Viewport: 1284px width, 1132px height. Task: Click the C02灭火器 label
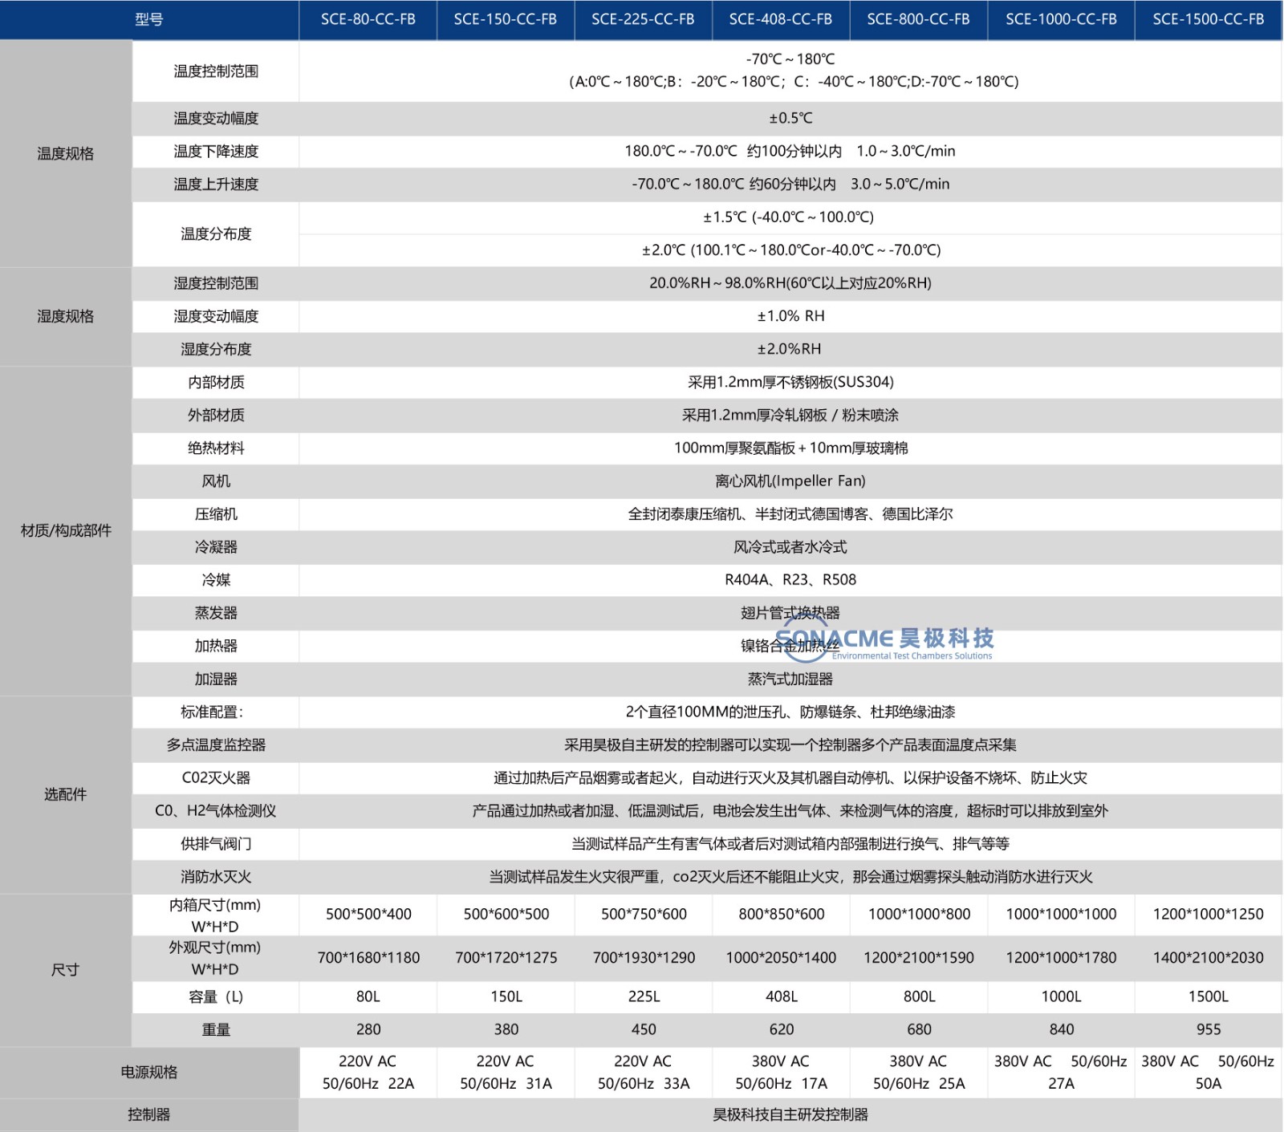click(x=216, y=777)
